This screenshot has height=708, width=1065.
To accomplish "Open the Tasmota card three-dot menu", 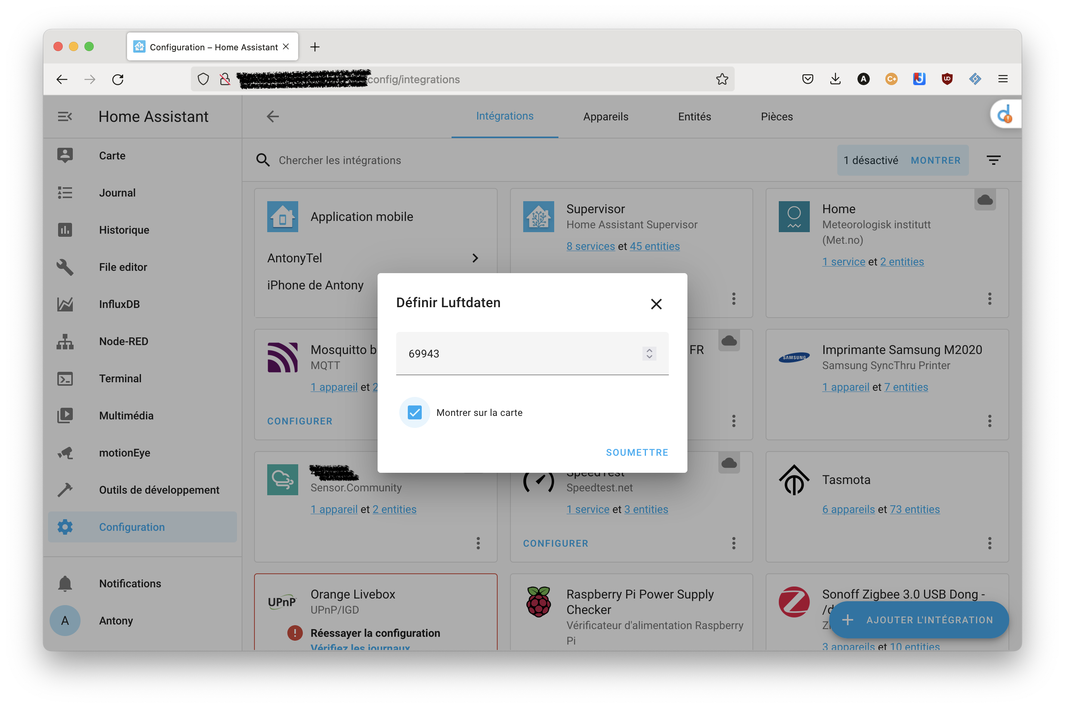I will click(x=989, y=543).
